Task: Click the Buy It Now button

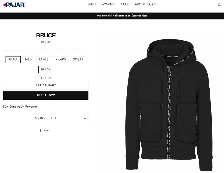Action: pos(46,95)
